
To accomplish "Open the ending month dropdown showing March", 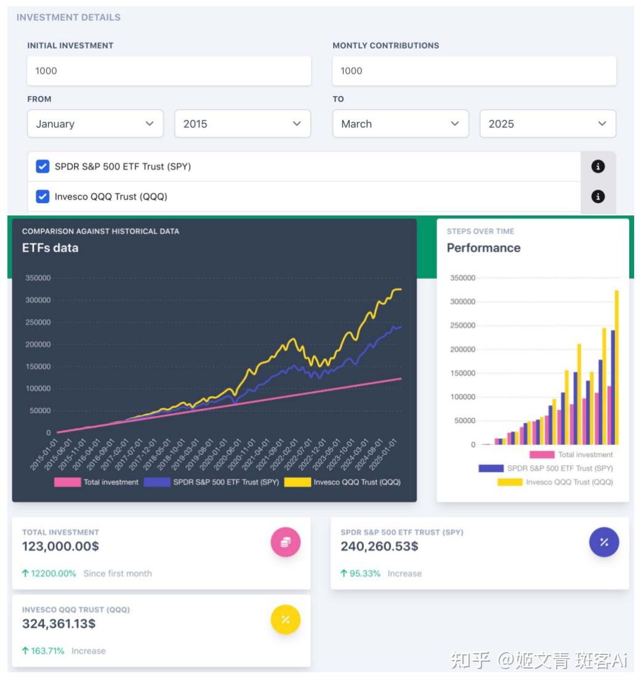I will (x=400, y=124).
